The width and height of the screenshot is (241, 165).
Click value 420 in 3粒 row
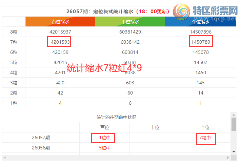pos(60,83)
